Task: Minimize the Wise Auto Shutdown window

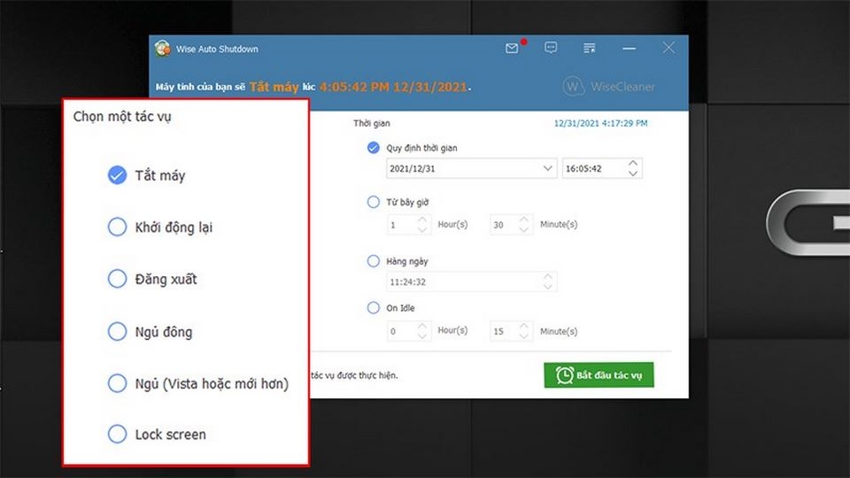Action: pyautogui.click(x=629, y=48)
